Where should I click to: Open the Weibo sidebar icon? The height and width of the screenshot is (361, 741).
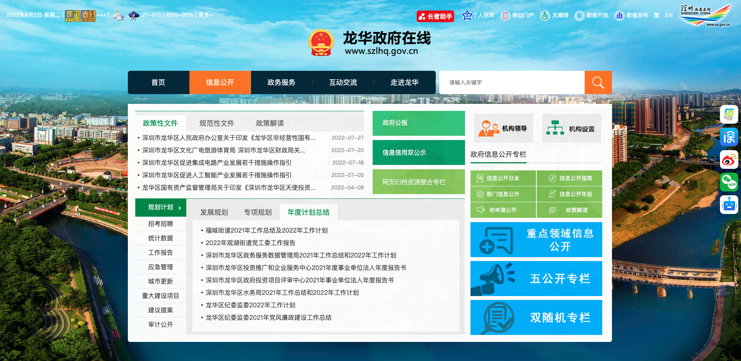pos(729,159)
